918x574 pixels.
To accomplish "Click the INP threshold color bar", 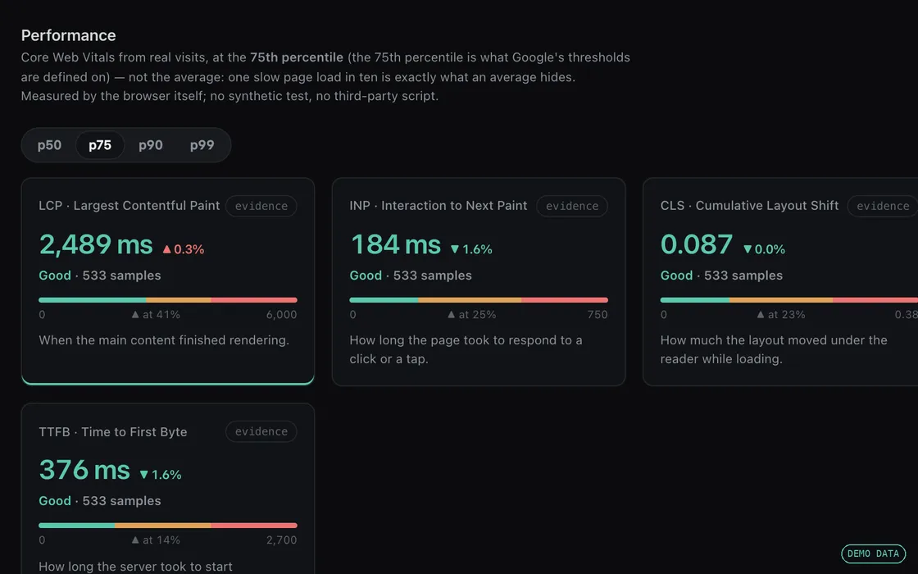I will coord(479,300).
